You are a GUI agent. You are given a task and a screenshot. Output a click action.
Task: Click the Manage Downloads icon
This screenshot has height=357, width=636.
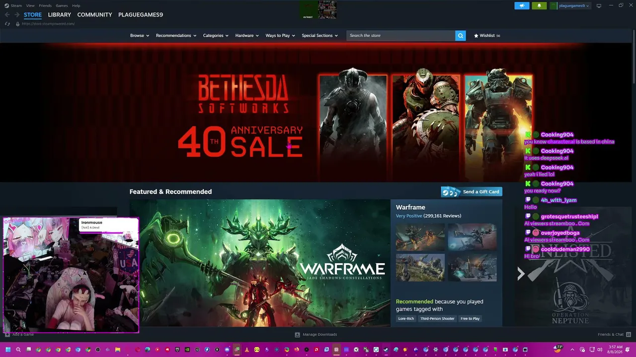point(297,335)
